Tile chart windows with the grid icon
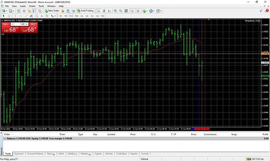This screenshot has height=161, width=270. pos(126,11)
